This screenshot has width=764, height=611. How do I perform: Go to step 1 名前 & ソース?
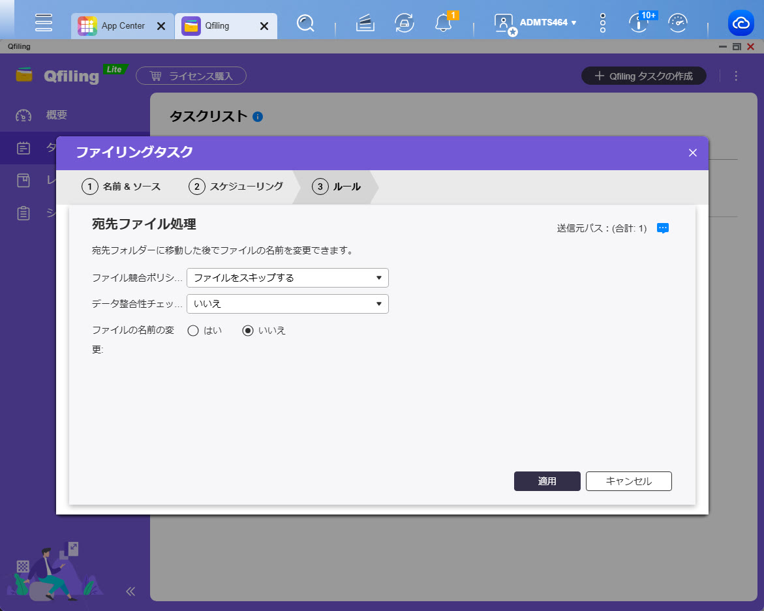pyautogui.click(x=121, y=186)
